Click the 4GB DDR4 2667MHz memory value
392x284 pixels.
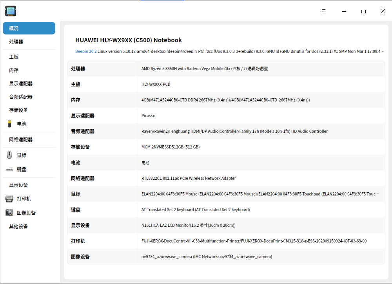coord(225,100)
